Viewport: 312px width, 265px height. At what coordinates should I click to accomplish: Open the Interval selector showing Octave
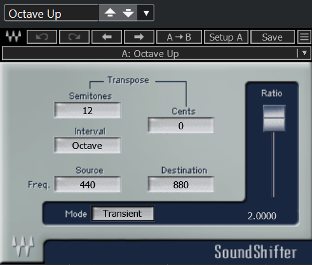tap(87, 145)
